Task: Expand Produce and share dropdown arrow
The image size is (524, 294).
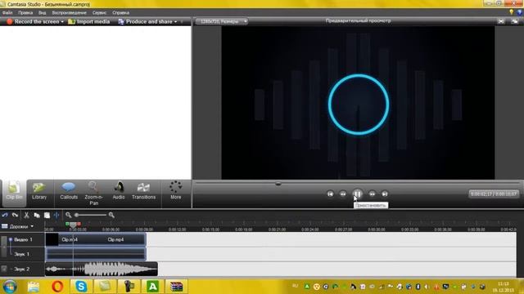Action: [176, 22]
